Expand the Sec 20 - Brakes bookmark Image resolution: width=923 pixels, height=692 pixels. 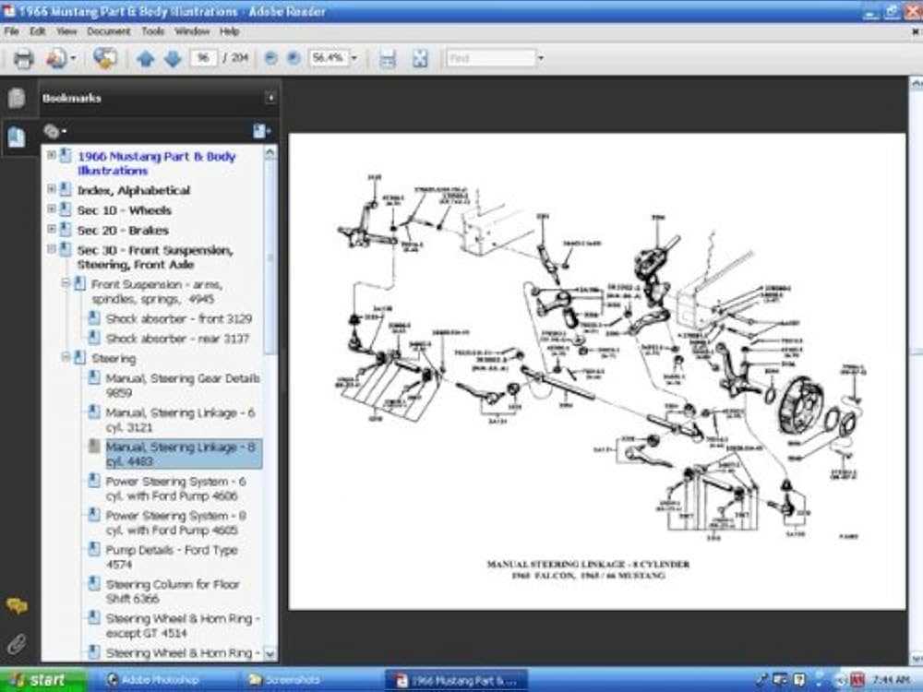click(x=52, y=229)
